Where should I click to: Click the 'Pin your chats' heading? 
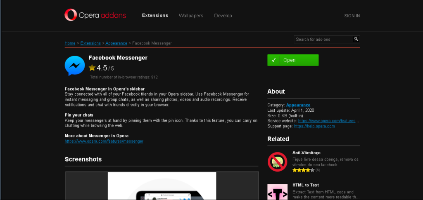79,115
